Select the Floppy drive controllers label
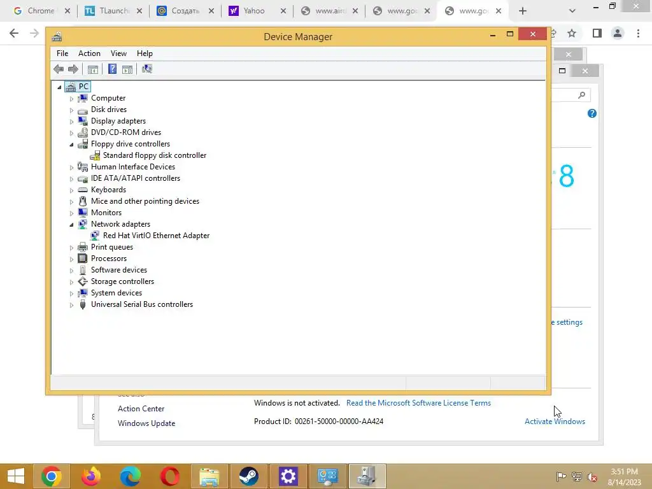This screenshot has height=489, width=652. click(131, 144)
